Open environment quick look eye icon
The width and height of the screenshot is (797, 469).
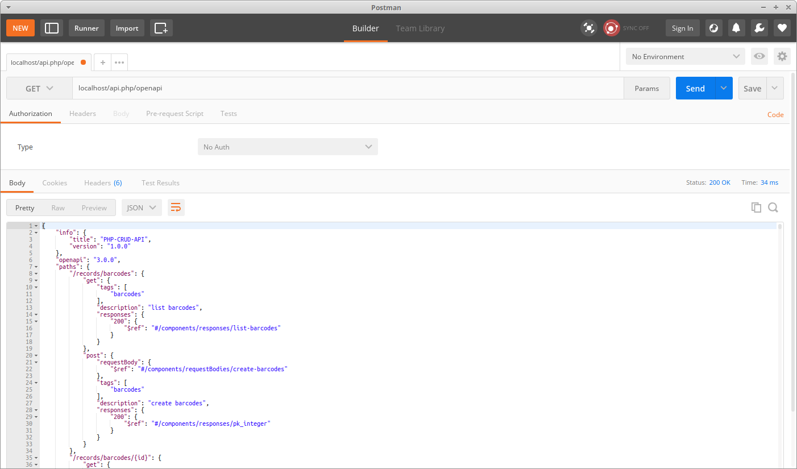(x=759, y=56)
